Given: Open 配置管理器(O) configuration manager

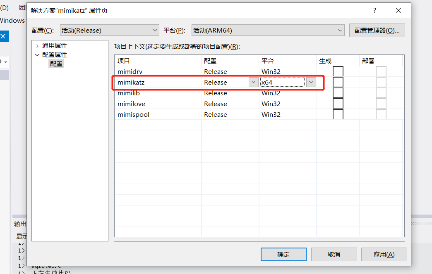Looking at the screenshot, I should (377, 30).
